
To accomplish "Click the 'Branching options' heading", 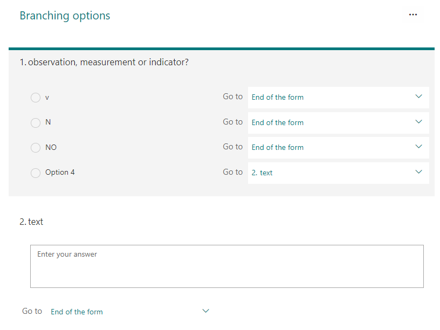I will click(x=65, y=16).
